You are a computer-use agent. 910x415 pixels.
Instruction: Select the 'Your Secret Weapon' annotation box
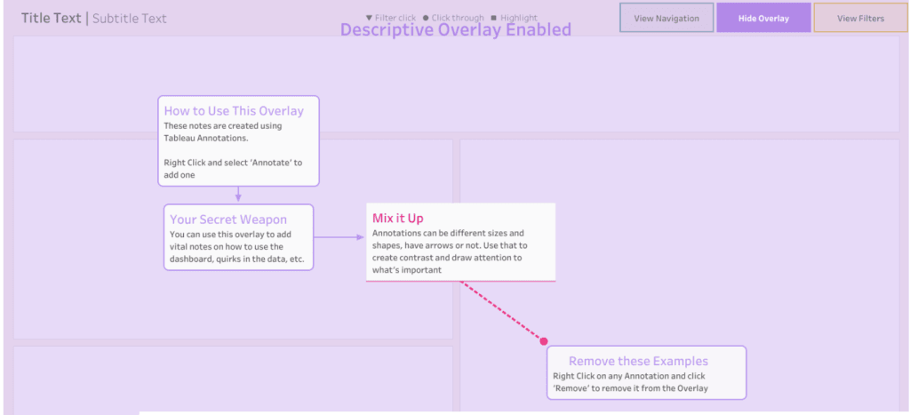238,237
